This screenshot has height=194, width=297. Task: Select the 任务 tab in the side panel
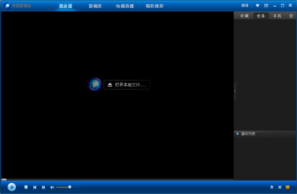(261, 16)
